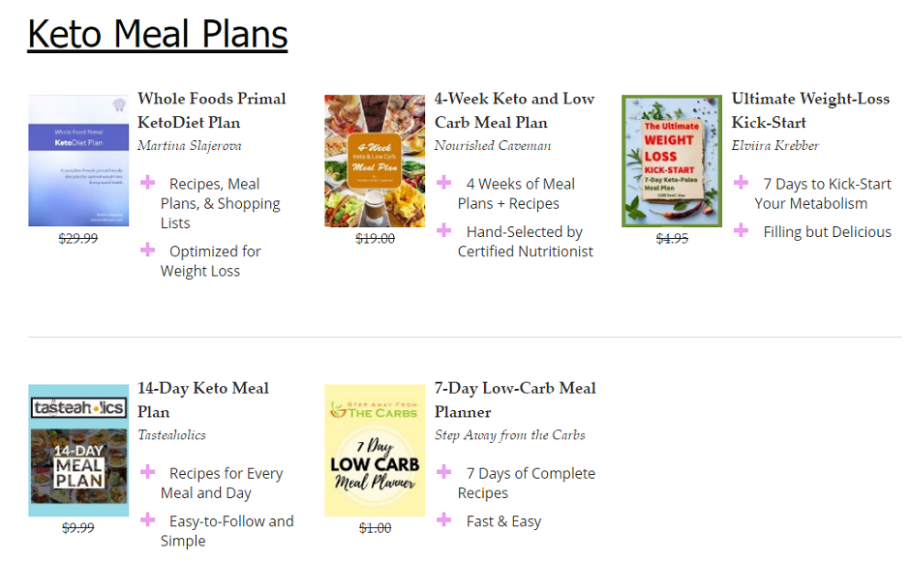Click the plus icon by 4 Weeks of Meal Plans

click(444, 183)
